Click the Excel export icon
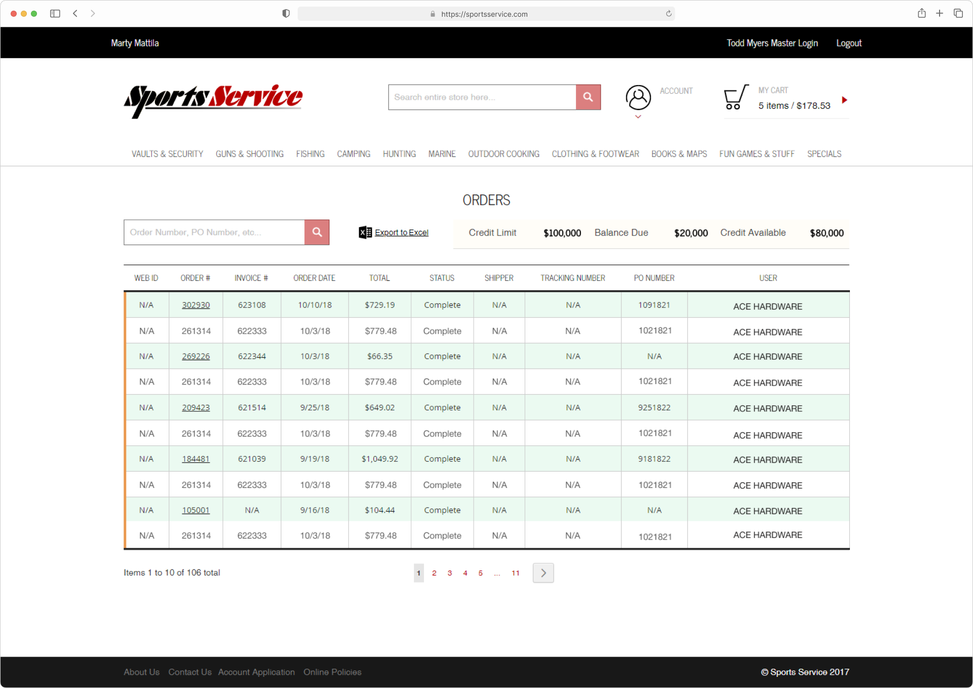This screenshot has width=973, height=688. [x=365, y=232]
